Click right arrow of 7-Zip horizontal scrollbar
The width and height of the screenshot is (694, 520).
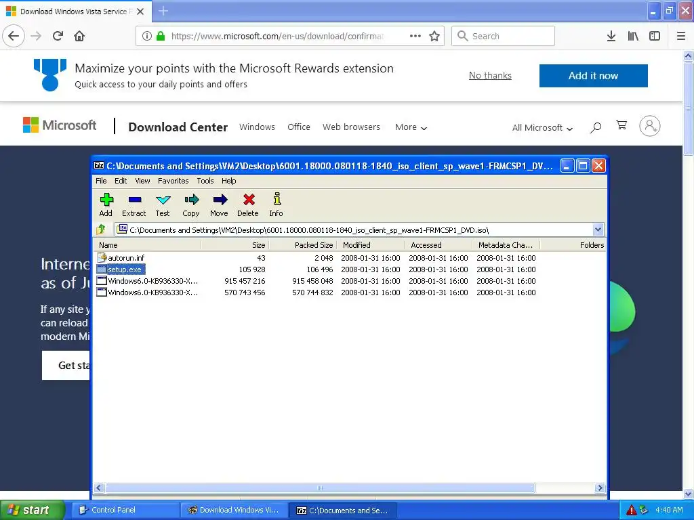pos(600,488)
